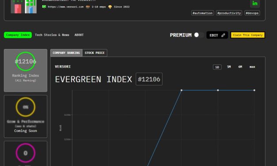This screenshot has height=166, width=277.
Task: Switch to the ABOUT tab
Action: click(79, 35)
